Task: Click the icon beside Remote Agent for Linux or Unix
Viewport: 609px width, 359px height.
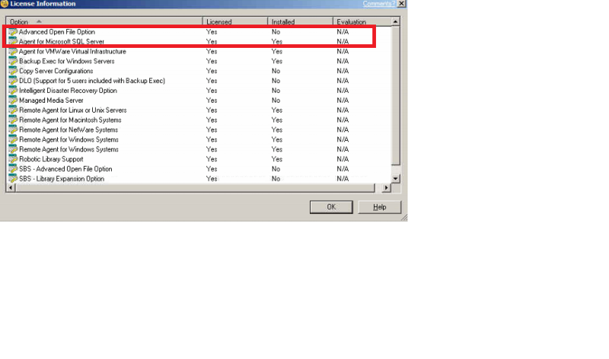Action: (13, 110)
